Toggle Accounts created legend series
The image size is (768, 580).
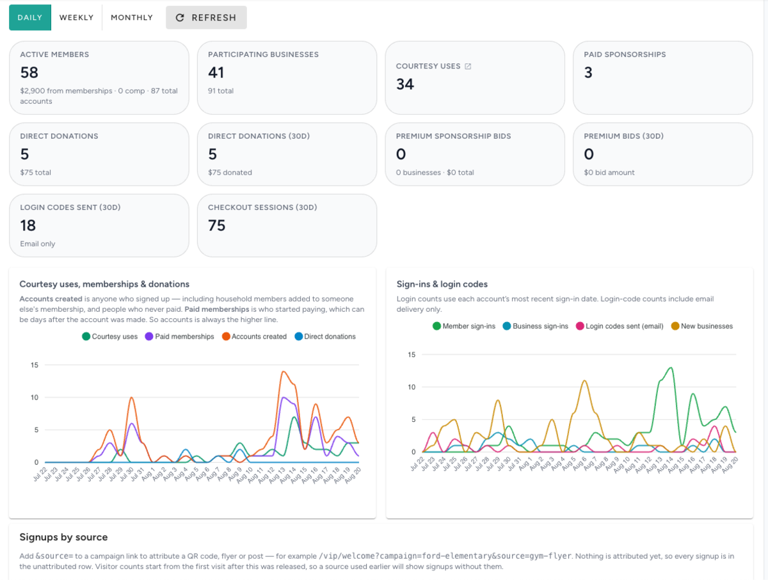[254, 336]
